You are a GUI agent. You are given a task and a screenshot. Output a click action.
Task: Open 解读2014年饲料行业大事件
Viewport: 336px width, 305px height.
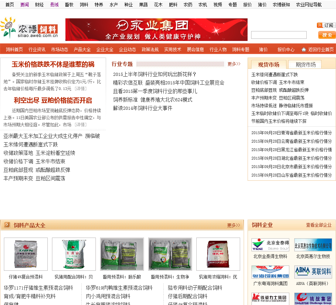click(143, 108)
